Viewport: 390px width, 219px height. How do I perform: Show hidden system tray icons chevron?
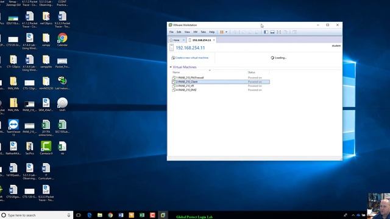point(353,215)
